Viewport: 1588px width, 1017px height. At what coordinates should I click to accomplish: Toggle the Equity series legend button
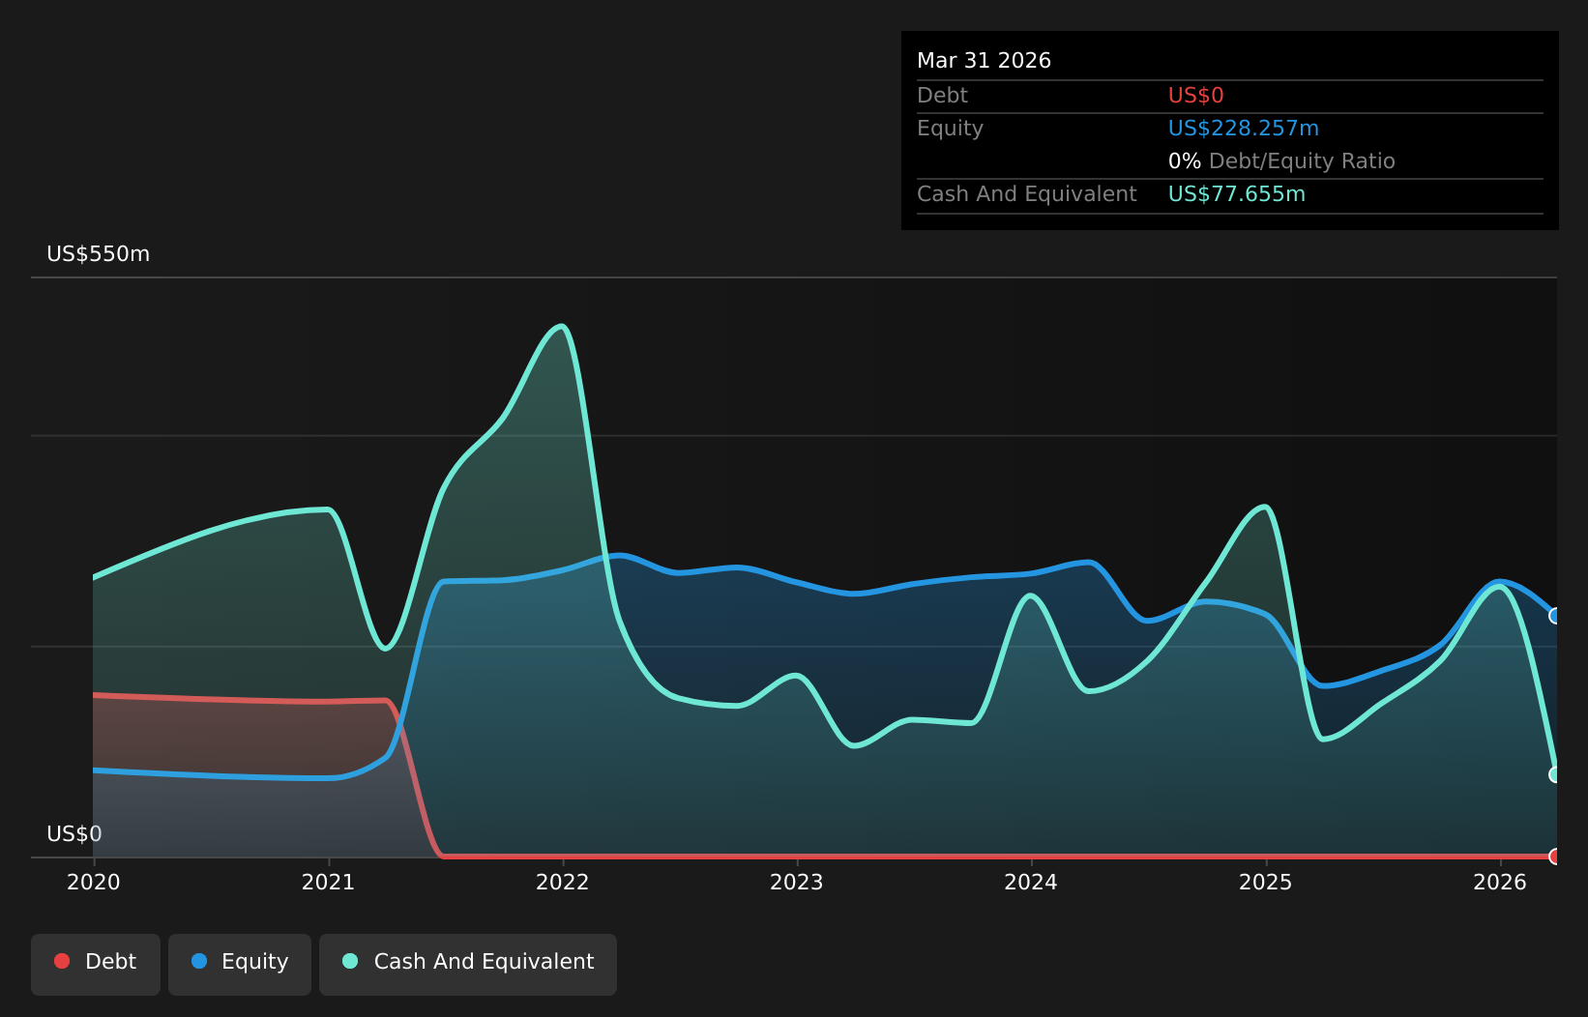click(x=240, y=964)
